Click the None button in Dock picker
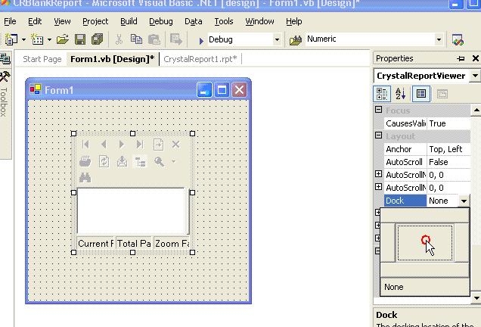The height and width of the screenshot is (327, 481). tap(424, 287)
